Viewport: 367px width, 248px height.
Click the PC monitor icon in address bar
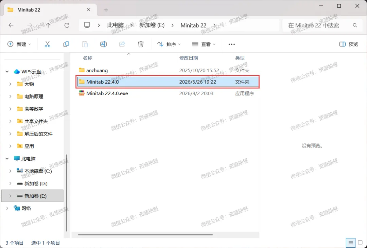(x=87, y=25)
